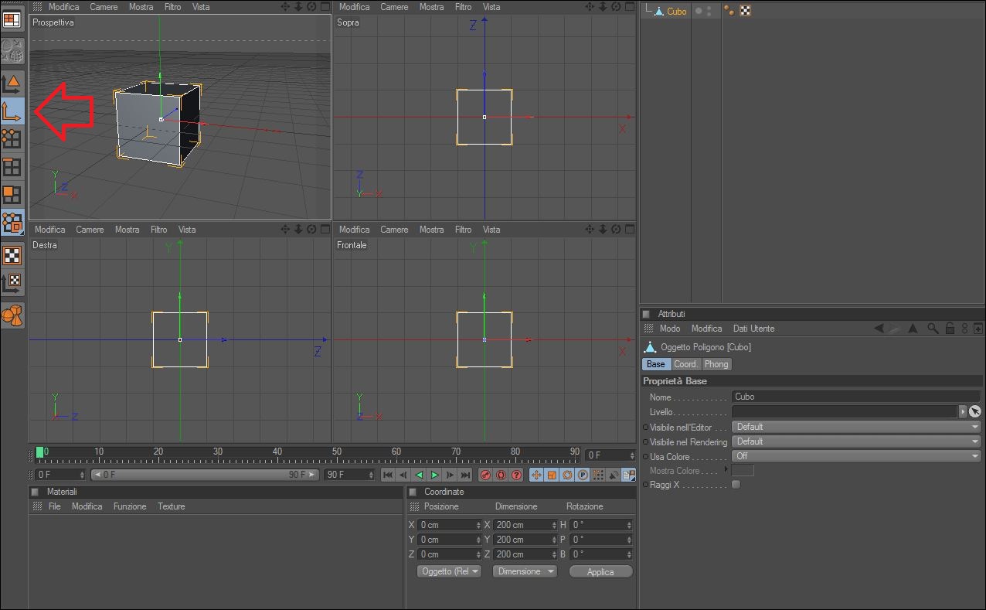Click the Mostra Colore swatch
This screenshot has height=610, width=986.
[743, 471]
